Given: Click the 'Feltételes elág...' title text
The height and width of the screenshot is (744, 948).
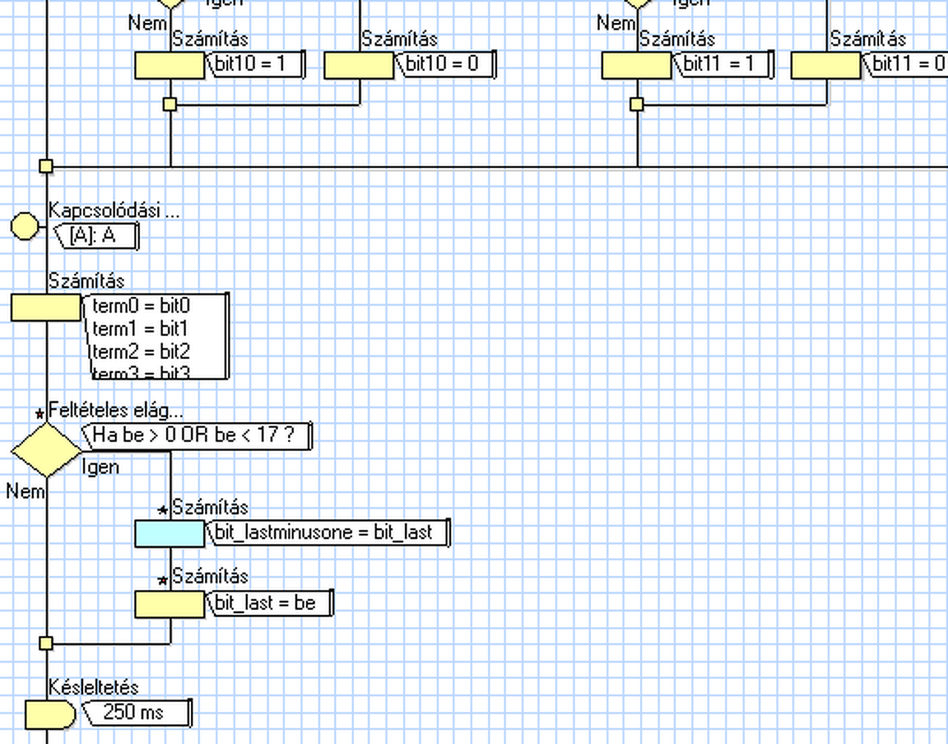Looking at the screenshot, I should coord(116,410).
